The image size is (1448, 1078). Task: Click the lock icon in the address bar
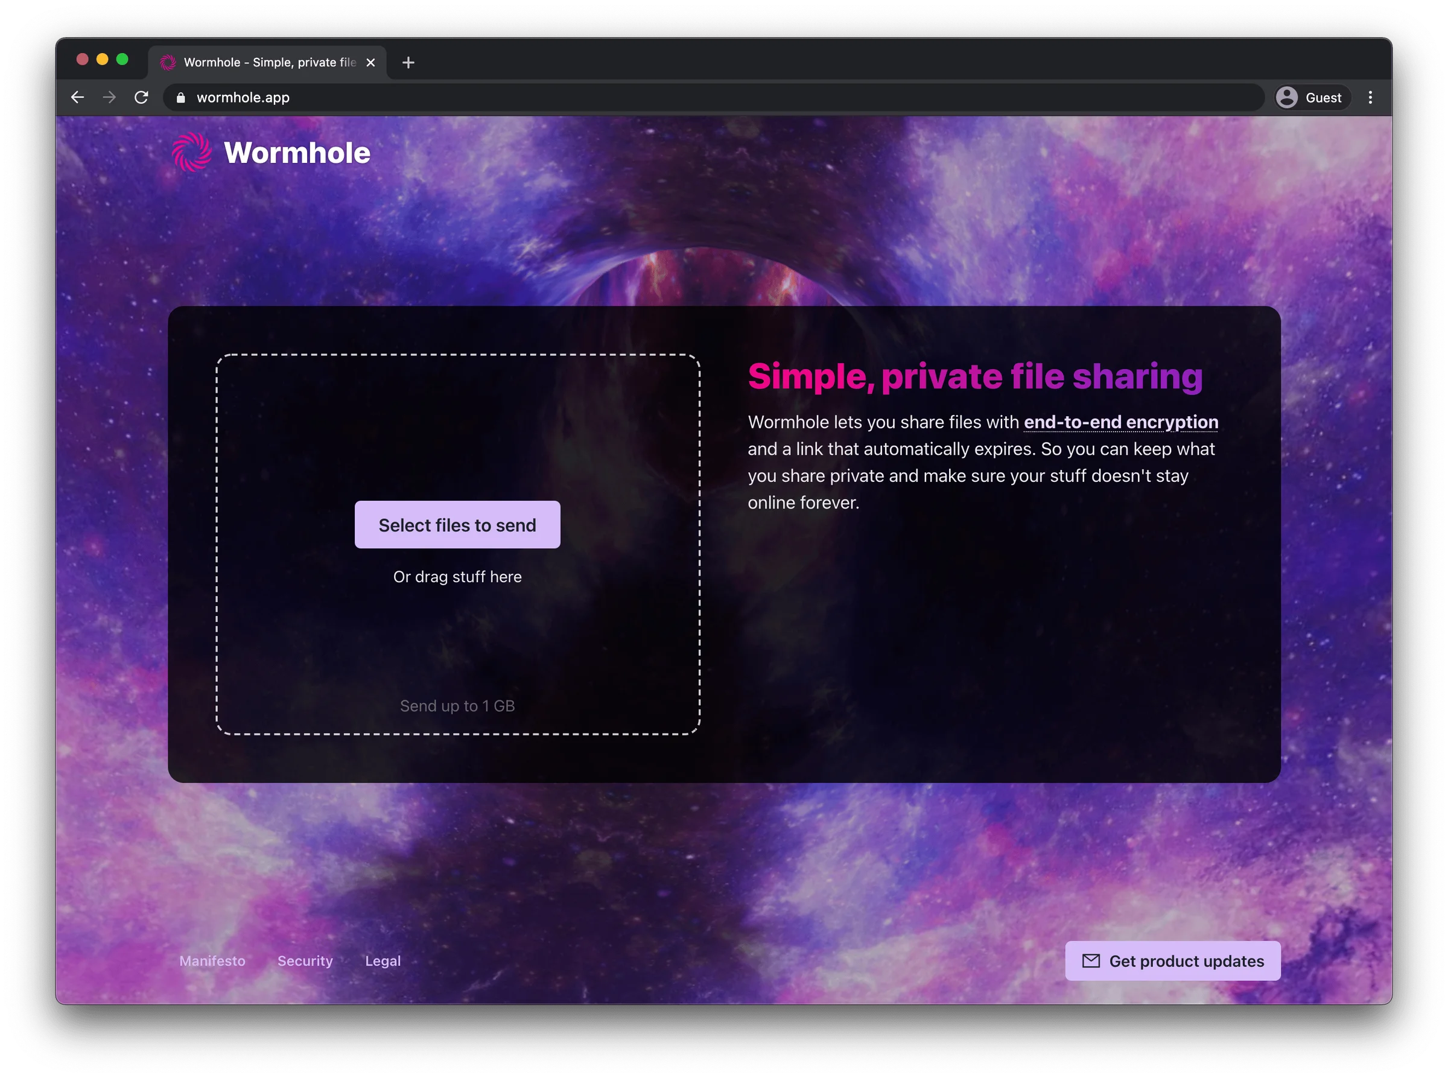pyautogui.click(x=181, y=97)
